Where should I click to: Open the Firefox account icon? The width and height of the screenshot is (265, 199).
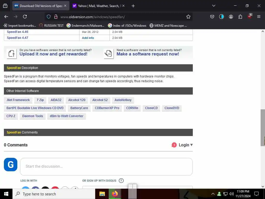[x=231, y=17]
